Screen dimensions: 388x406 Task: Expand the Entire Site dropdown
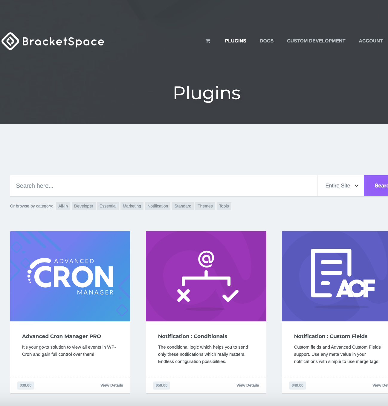(341, 186)
